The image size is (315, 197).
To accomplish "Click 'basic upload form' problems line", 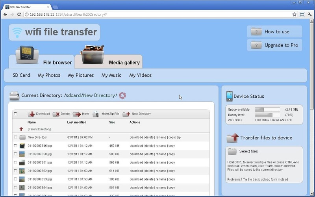I will click(258, 179).
